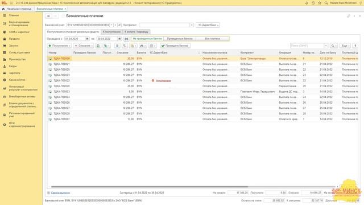
Task: Open the Еще dropdown menu
Action: click(345, 46)
